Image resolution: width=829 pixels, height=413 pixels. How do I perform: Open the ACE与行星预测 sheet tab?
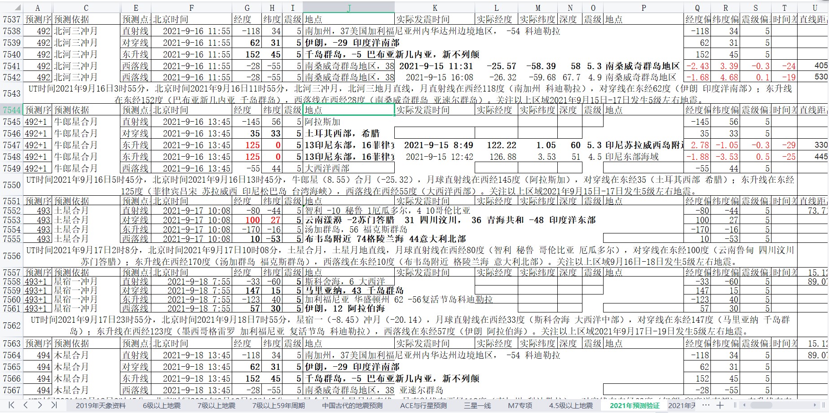(x=423, y=405)
